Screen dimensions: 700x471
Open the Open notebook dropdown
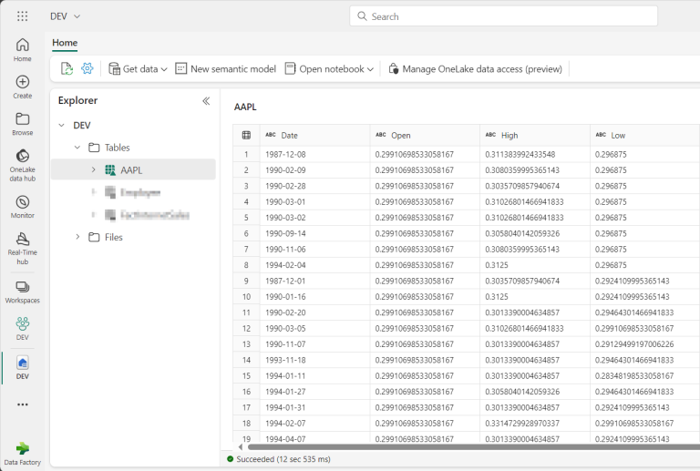coord(329,68)
